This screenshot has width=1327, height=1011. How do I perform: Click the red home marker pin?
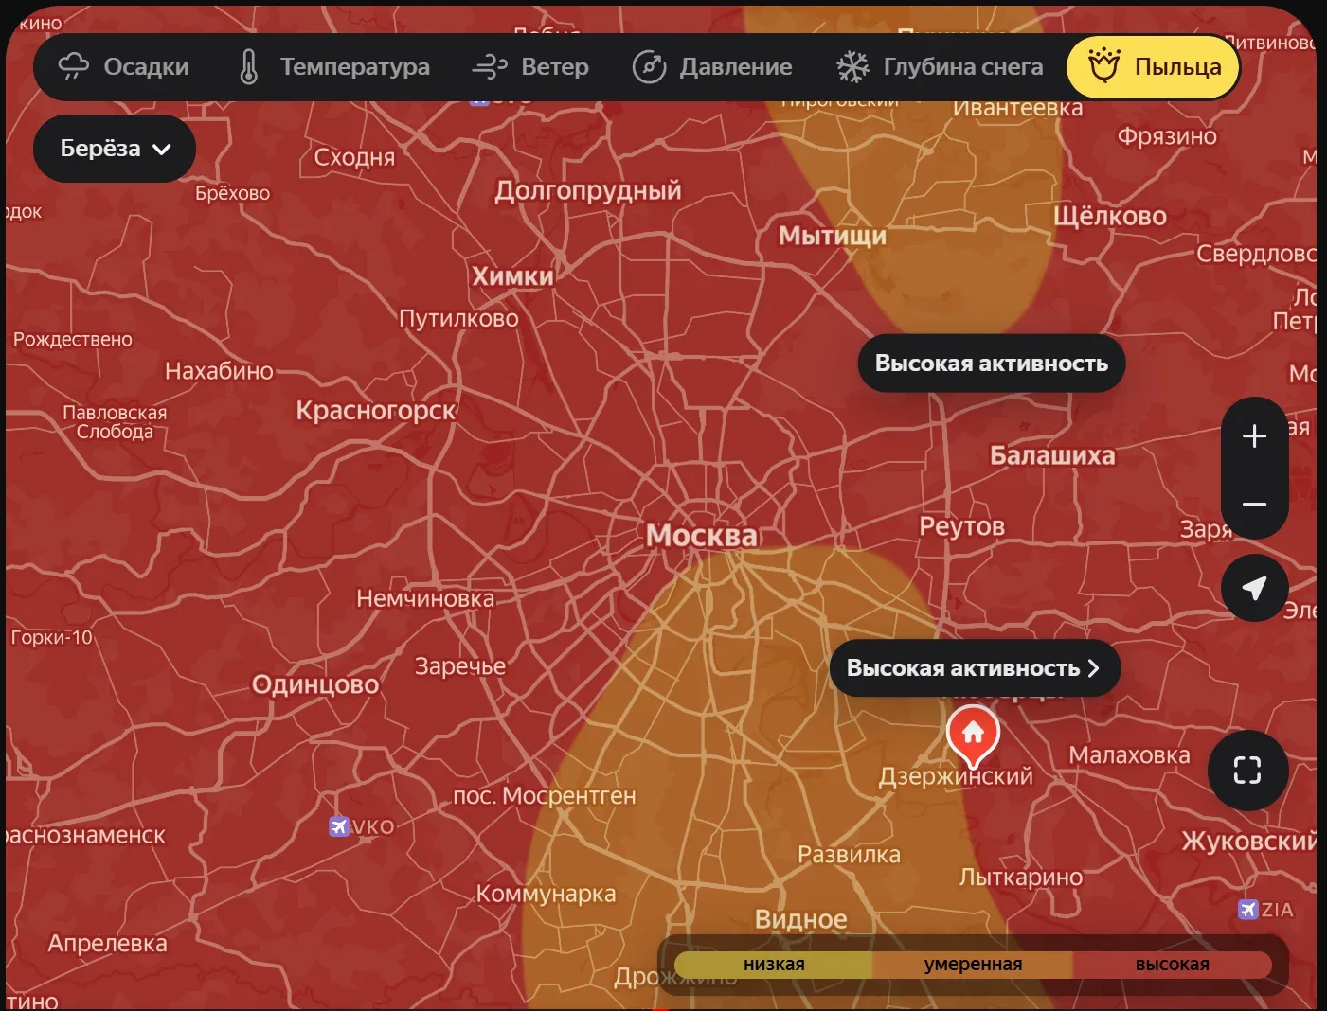[x=973, y=734]
